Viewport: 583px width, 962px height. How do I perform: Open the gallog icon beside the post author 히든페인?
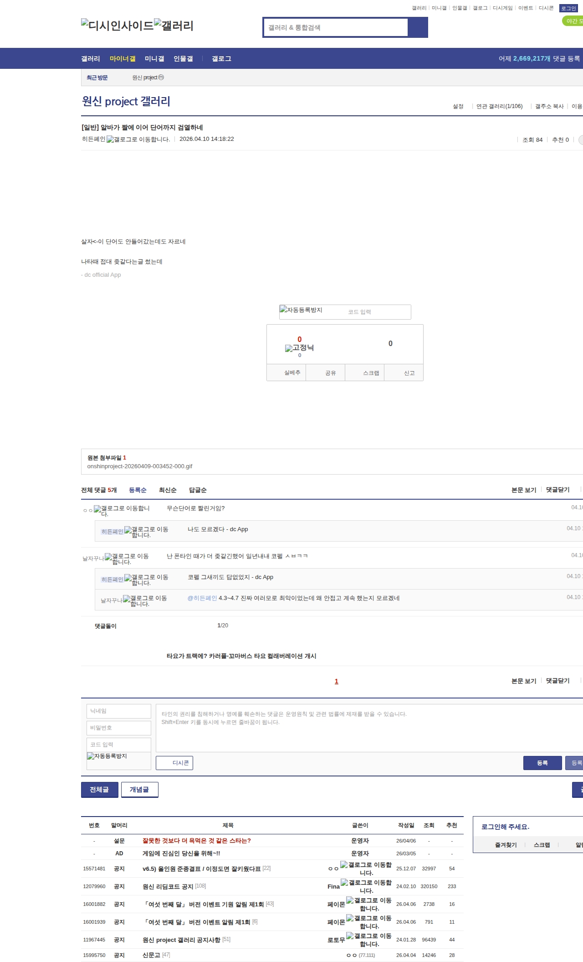pyautogui.click(x=138, y=140)
